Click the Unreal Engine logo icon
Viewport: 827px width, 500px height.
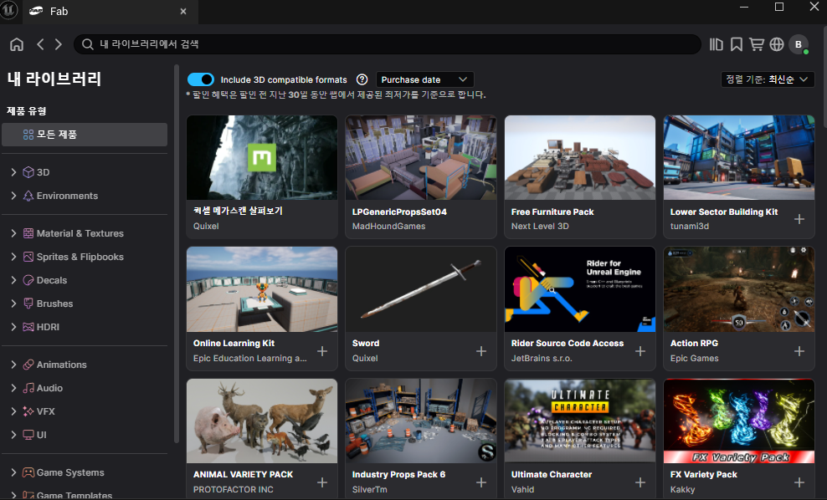[x=9, y=10]
